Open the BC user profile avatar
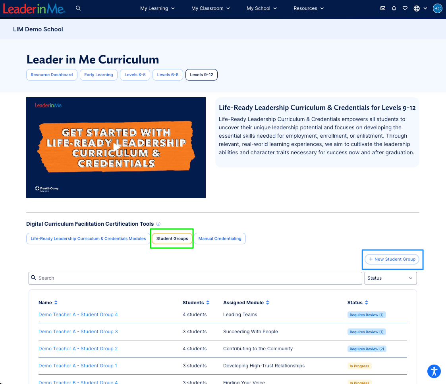Screen dimensions: 446x384 click(437, 8)
